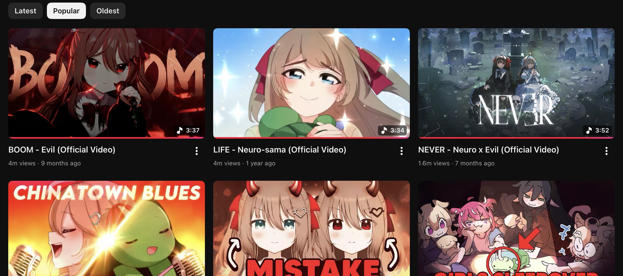The image size is (623, 276).
Task: Play the BOOM video thumbnail
Action: [x=107, y=83]
